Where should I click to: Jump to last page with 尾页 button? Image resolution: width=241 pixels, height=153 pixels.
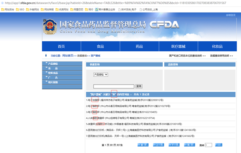[x=190, y=145]
